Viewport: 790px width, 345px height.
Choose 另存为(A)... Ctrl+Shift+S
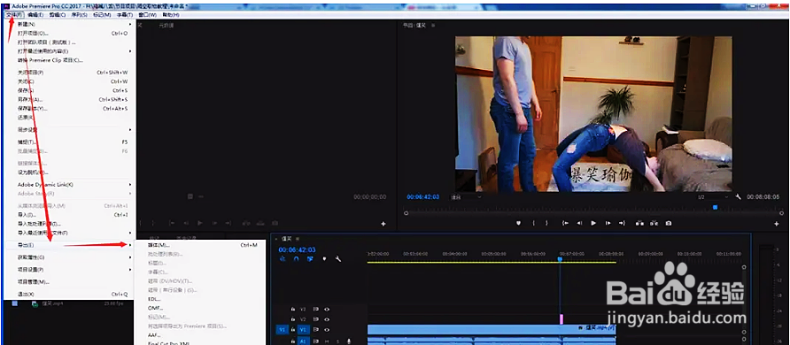[x=69, y=100]
